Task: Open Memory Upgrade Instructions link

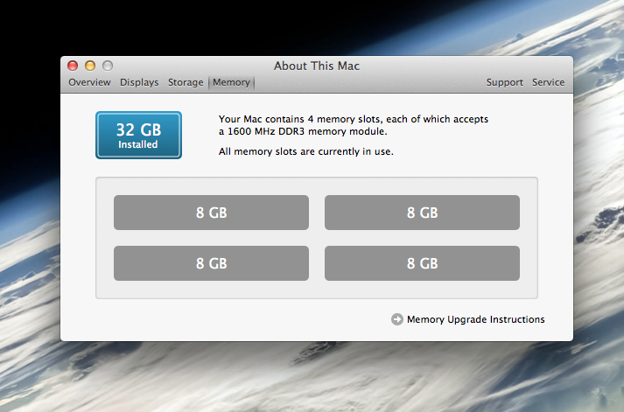Action: [475, 319]
